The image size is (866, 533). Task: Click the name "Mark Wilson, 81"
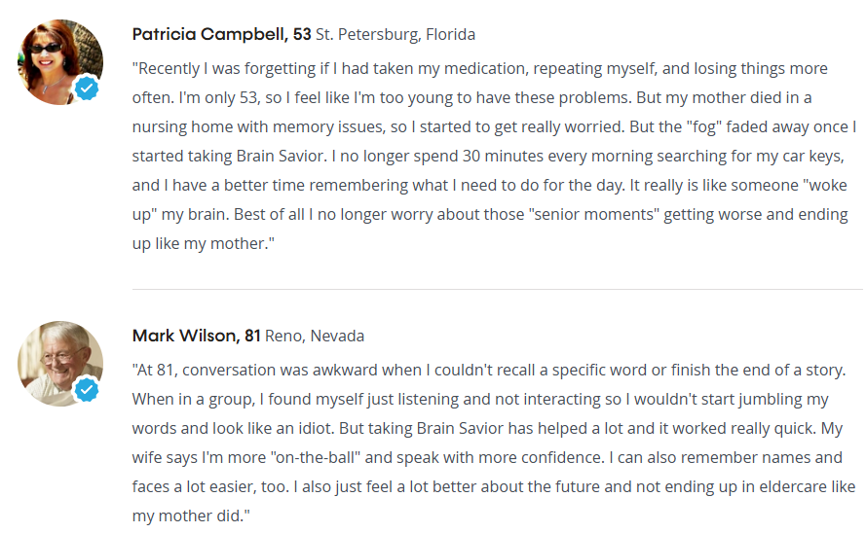[x=196, y=337]
